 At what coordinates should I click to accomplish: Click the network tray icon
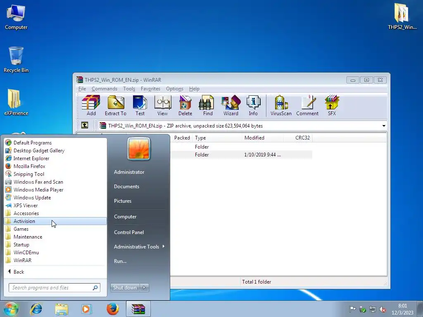click(x=373, y=309)
